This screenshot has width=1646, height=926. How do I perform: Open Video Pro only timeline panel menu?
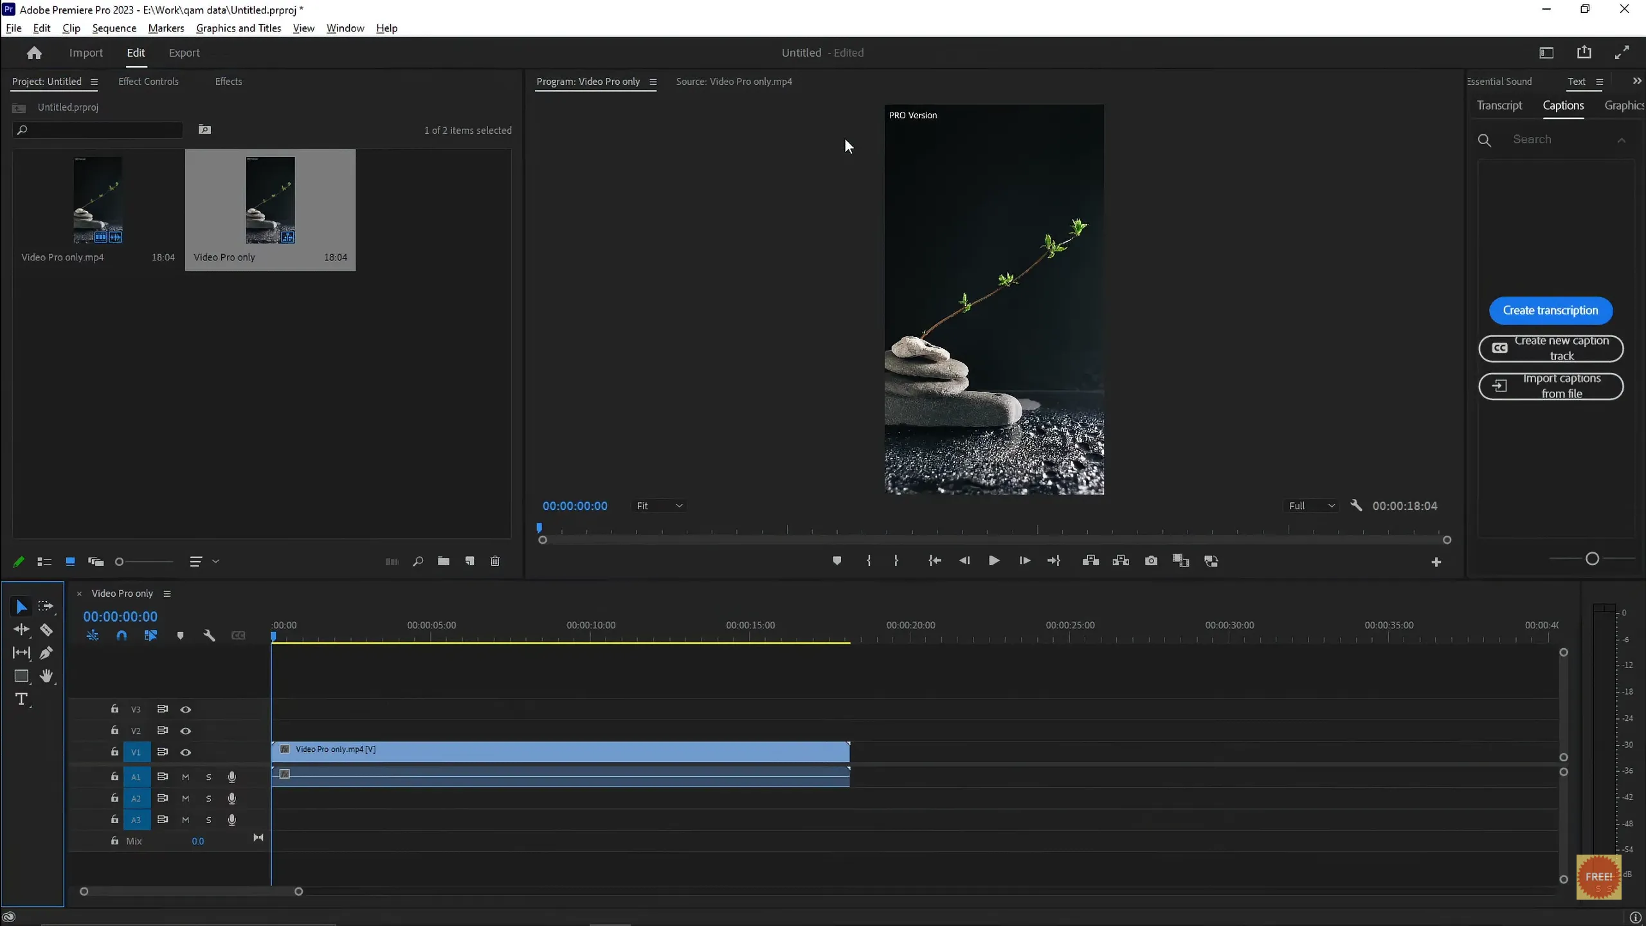167,594
